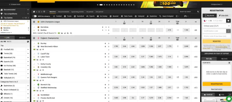Filter by Basketball sport icon
Viewport: 232px width, 102px height.
[75, 16]
